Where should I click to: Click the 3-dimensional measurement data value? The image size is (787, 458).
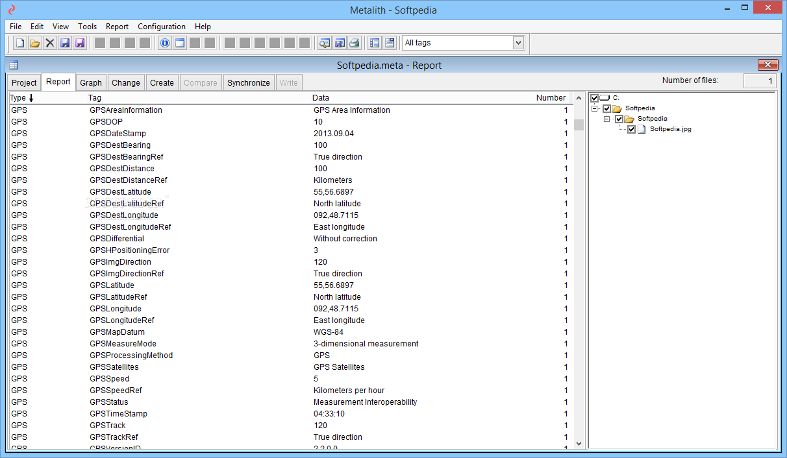pyautogui.click(x=366, y=344)
